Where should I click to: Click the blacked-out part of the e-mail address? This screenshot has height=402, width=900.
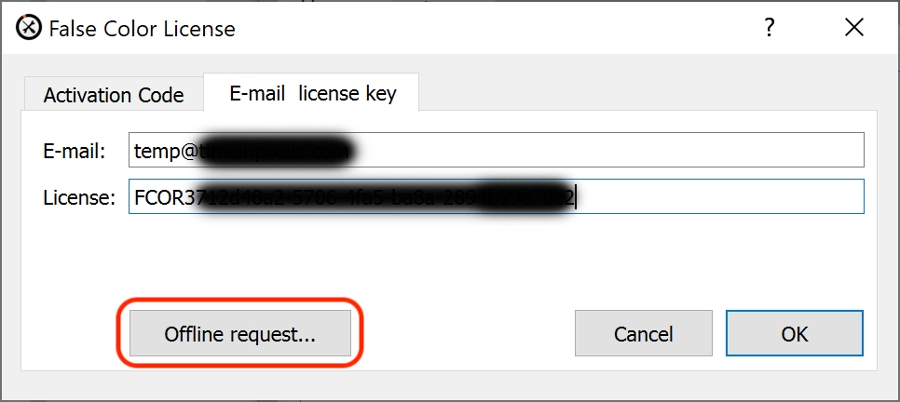[x=274, y=151]
